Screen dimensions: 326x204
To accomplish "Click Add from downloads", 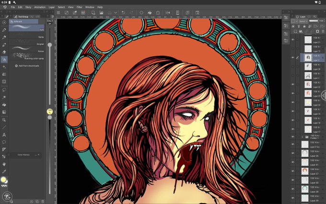I will (27, 66).
